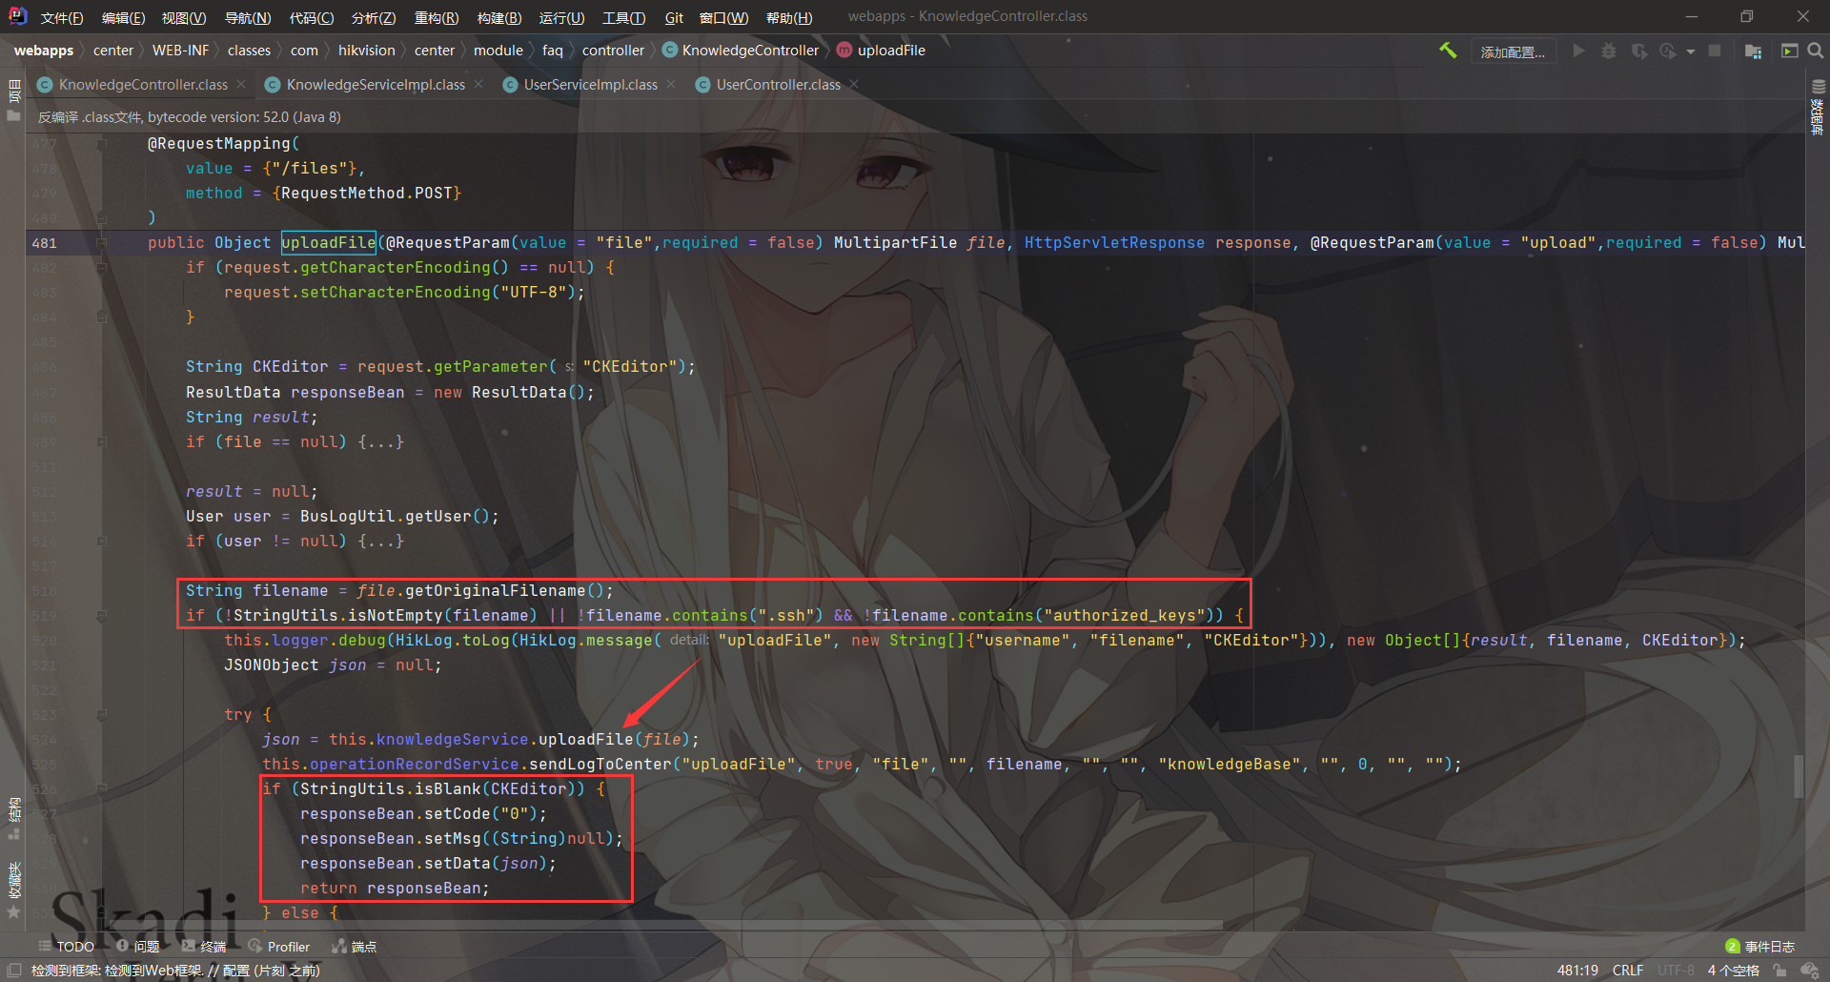The image size is (1830, 982).
Task: Open the run options dropdown arrow
Action: pos(1691,51)
